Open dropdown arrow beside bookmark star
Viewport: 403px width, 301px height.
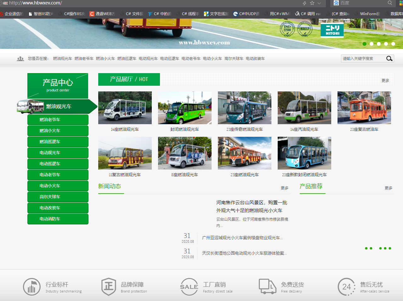(x=319, y=3)
